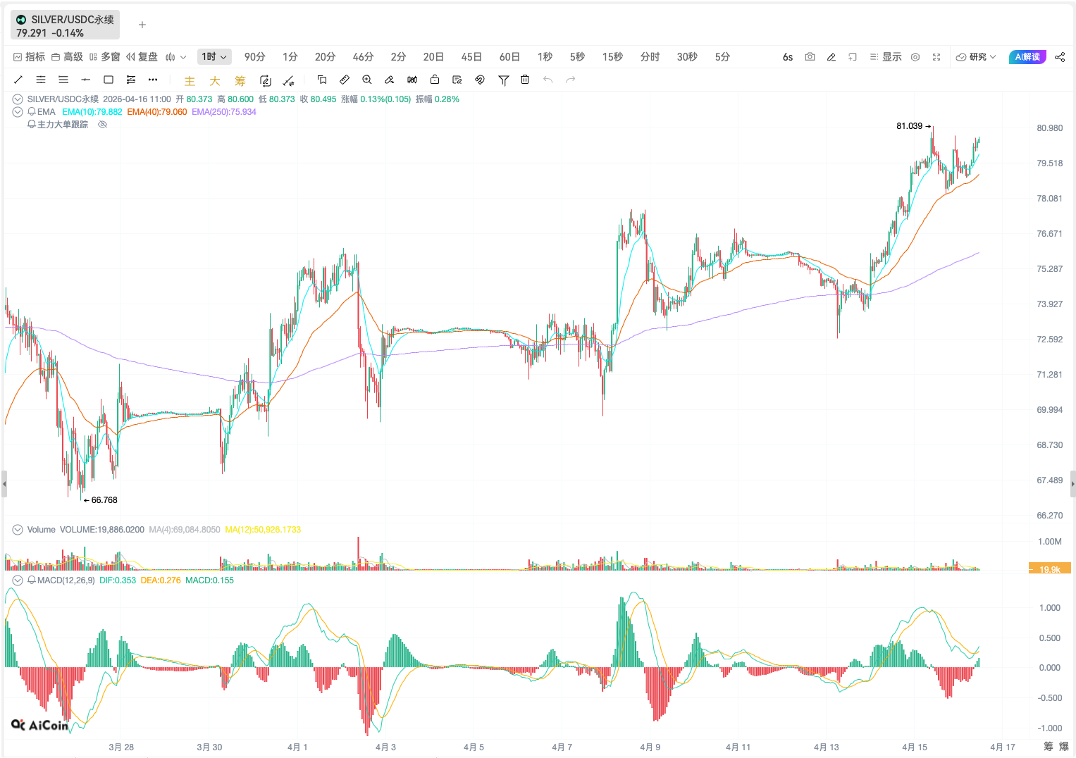This screenshot has width=1076, height=758.
Task: Activate the magnifier zoom-in tool
Action: [367, 80]
